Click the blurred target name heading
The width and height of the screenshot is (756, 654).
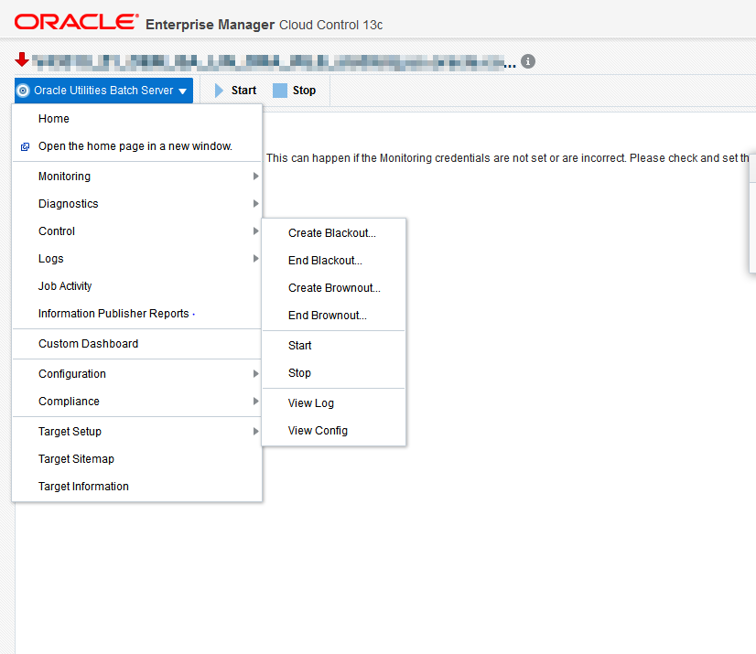tap(274, 62)
